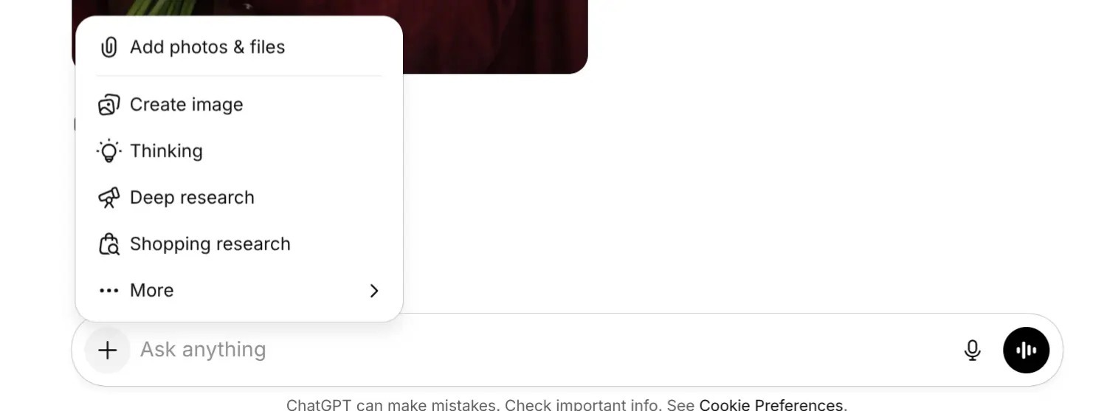Select the Thinking option
Image resolution: width=1107 pixels, height=411 pixels.
point(239,151)
